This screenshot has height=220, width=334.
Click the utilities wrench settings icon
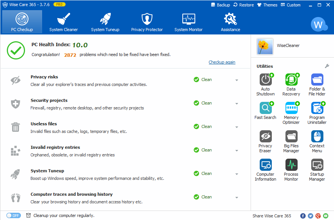pos(327,66)
